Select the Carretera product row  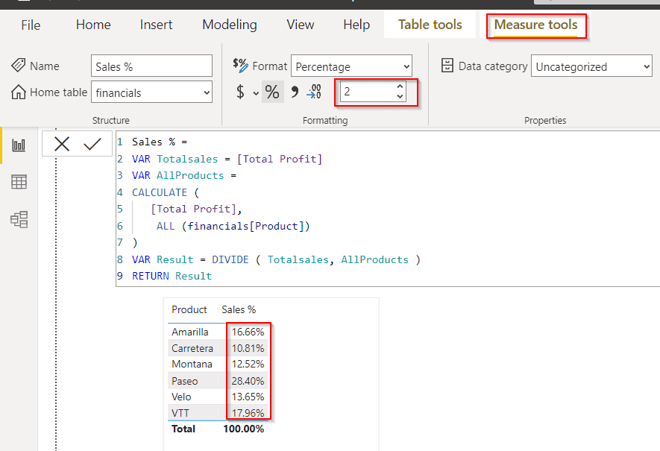pos(219,348)
